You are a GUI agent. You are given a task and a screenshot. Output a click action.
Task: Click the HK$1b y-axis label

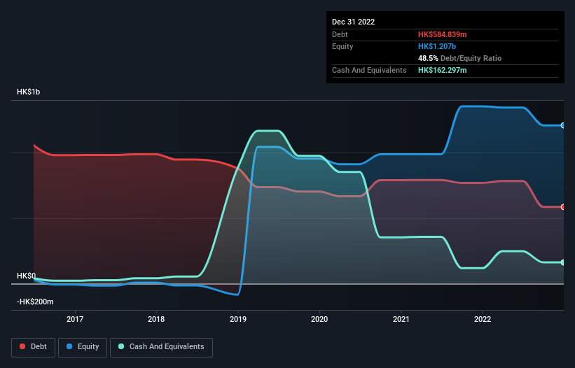(x=29, y=92)
